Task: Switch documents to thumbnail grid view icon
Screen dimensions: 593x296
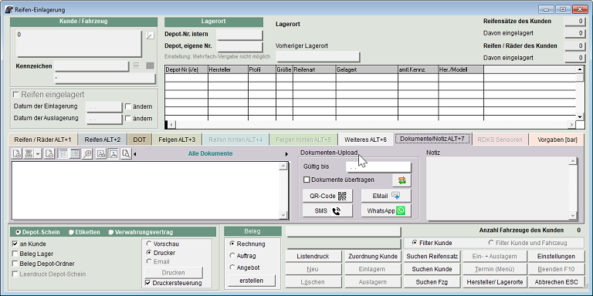Action: (x=75, y=153)
